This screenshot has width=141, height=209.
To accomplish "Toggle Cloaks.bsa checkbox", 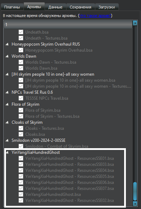I will (x=21, y=134).
